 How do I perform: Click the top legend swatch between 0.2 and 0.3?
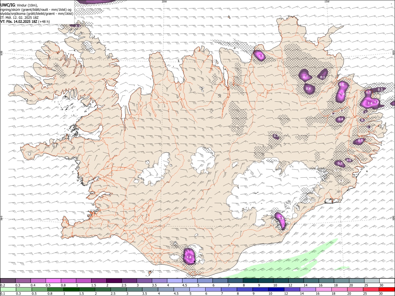click(8, 281)
